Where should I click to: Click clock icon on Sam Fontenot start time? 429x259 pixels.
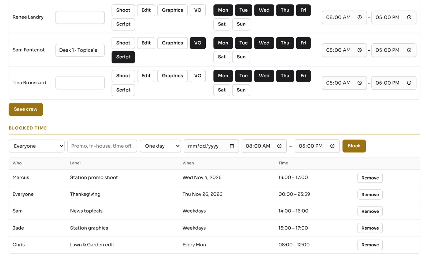pyautogui.click(x=360, y=50)
